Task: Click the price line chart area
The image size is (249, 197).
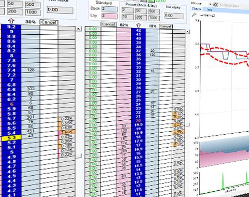Action: coord(225,79)
